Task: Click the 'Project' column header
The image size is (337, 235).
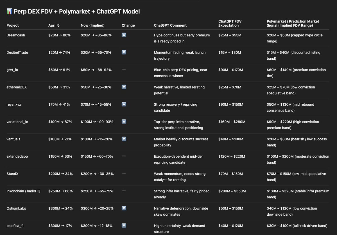Action: [x=12, y=25]
